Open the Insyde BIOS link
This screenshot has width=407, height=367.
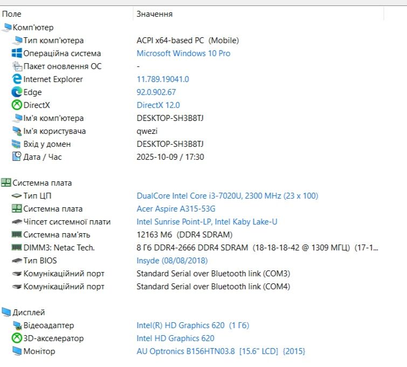[170, 261]
